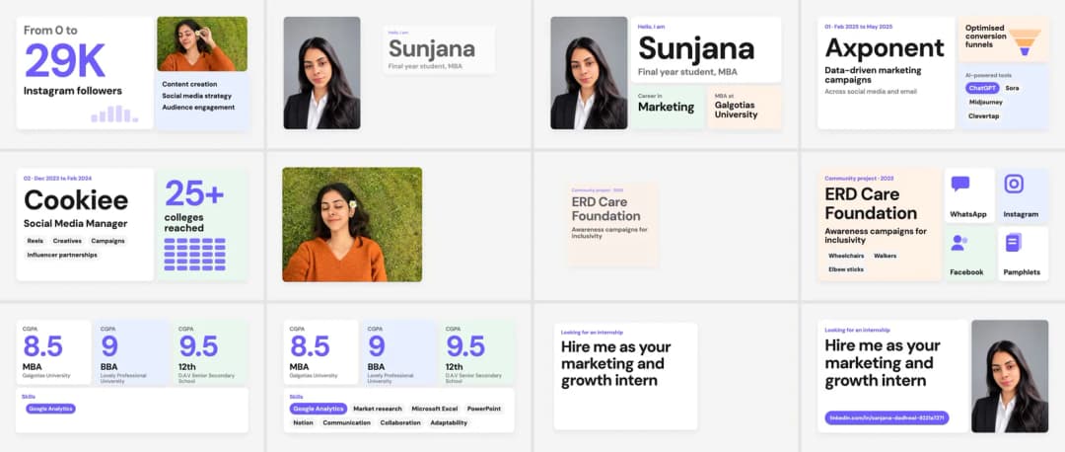Viewport: 1065px width, 452px height.
Task: Click the 25+ figure
Action: pyautogui.click(x=194, y=193)
